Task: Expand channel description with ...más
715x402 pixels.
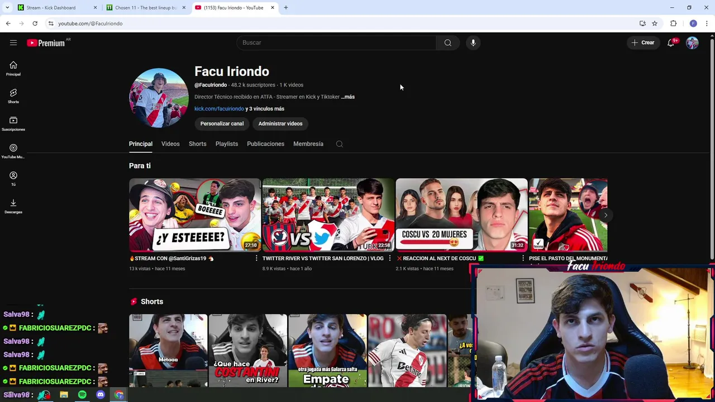Action: coord(348,97)
